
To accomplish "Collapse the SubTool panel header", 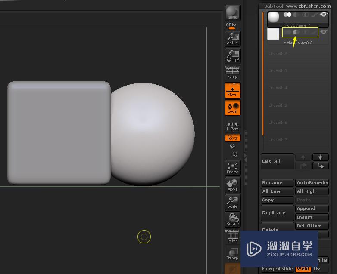I will pyautogui.click(x=274, y=6).
